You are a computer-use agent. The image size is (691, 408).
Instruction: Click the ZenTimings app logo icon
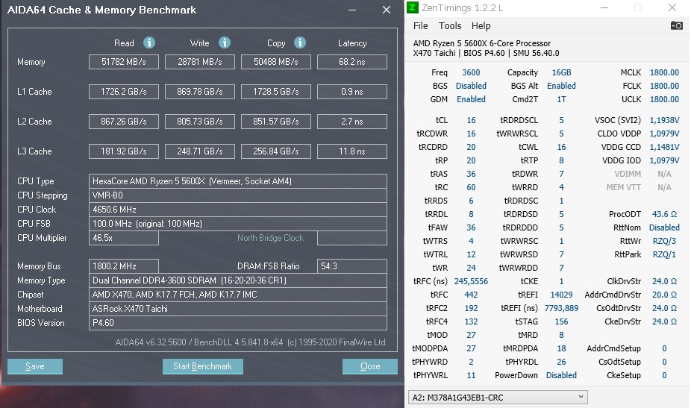tap(412, 7)
